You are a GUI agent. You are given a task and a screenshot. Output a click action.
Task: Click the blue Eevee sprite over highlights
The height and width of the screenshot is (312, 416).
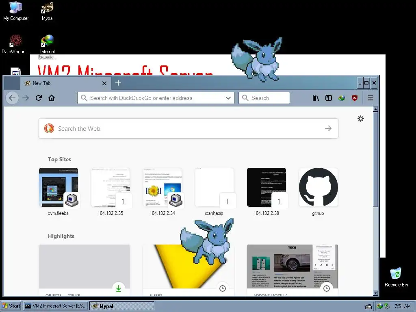click(207, 241)
